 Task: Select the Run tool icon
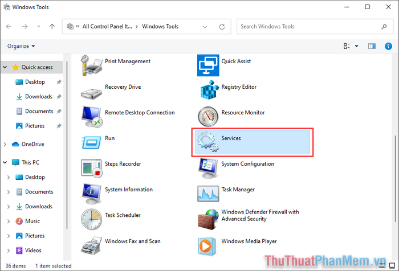click(x=91, y=142)
